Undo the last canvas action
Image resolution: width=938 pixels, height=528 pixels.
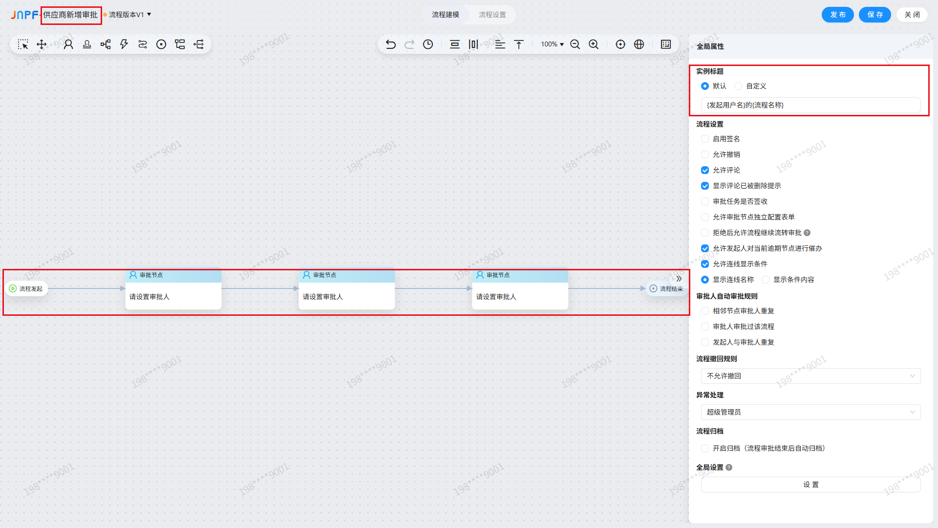point(390,44)
